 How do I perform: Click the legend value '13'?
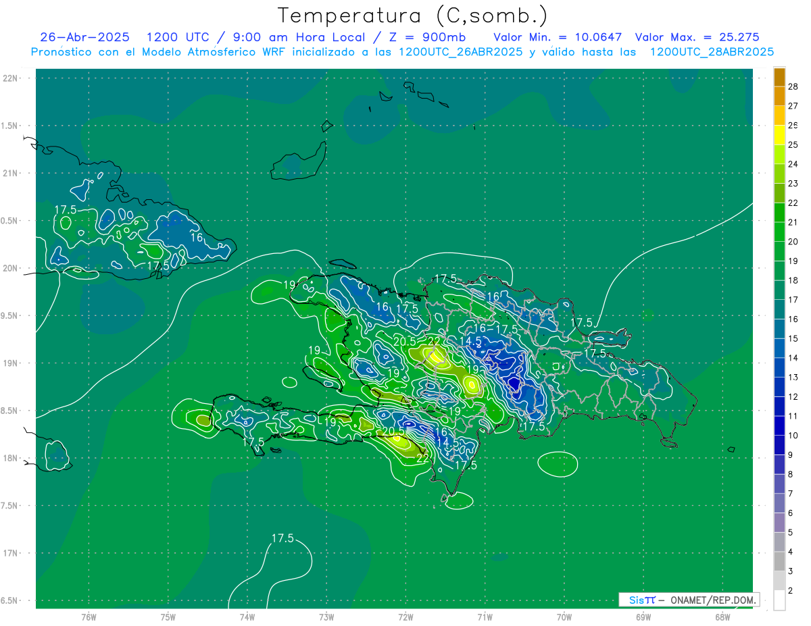coord(793,377)
